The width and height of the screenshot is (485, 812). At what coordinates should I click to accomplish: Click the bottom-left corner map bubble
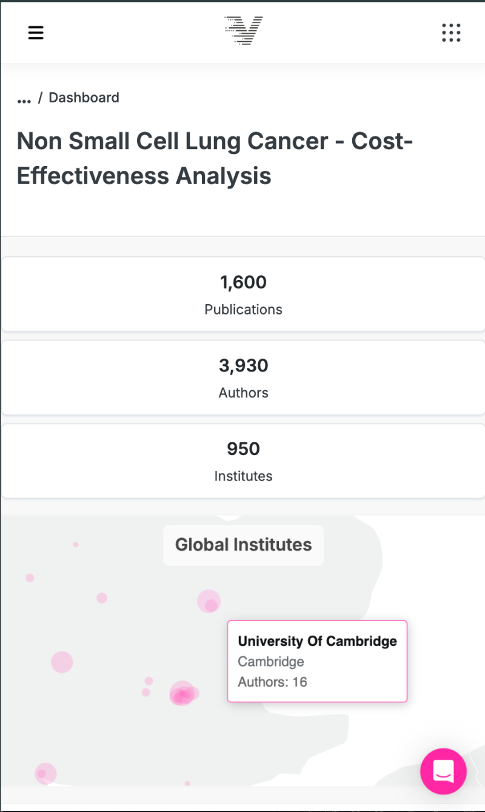coord(45,773)
